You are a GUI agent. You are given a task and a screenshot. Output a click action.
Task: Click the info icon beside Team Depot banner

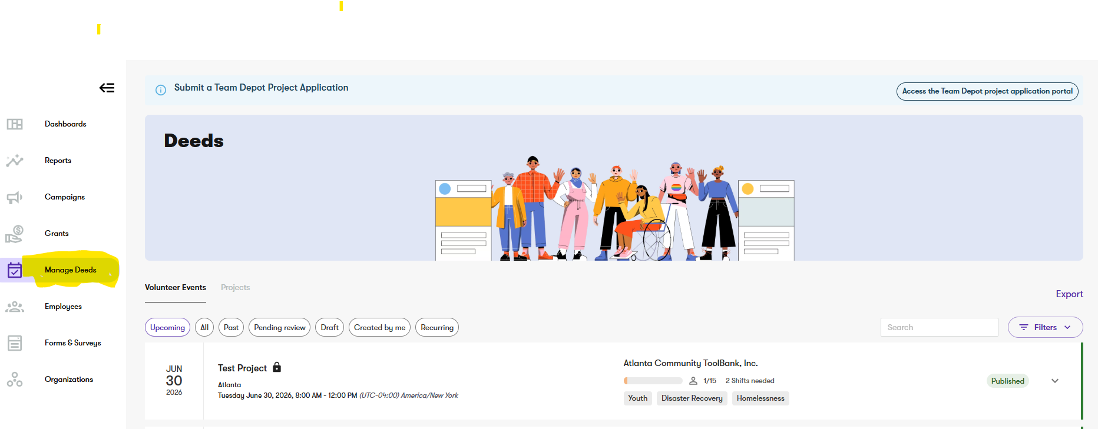pyautogui.click(x=161, y=90)
